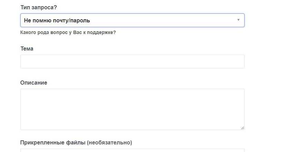Click the attachments area below "Прикрепленные файлы"
The height and width of the screenshot is (152, 286).
point(132,150)
